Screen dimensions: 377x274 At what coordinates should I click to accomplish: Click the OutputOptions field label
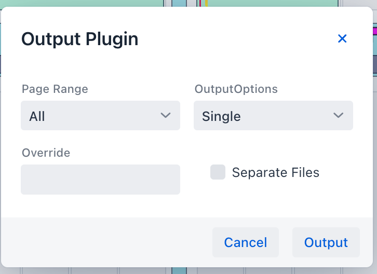pyautogui.click(x=236, y=89)
